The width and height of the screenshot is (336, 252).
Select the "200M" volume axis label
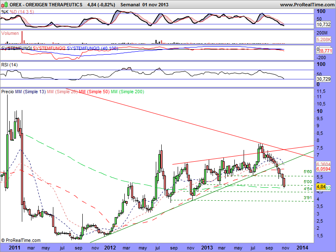pos(322,33)
